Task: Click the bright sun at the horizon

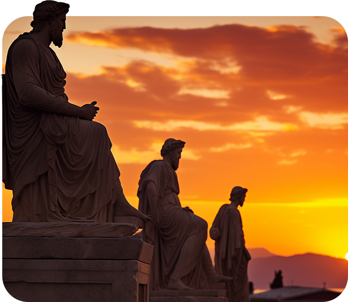Action: 346,256
